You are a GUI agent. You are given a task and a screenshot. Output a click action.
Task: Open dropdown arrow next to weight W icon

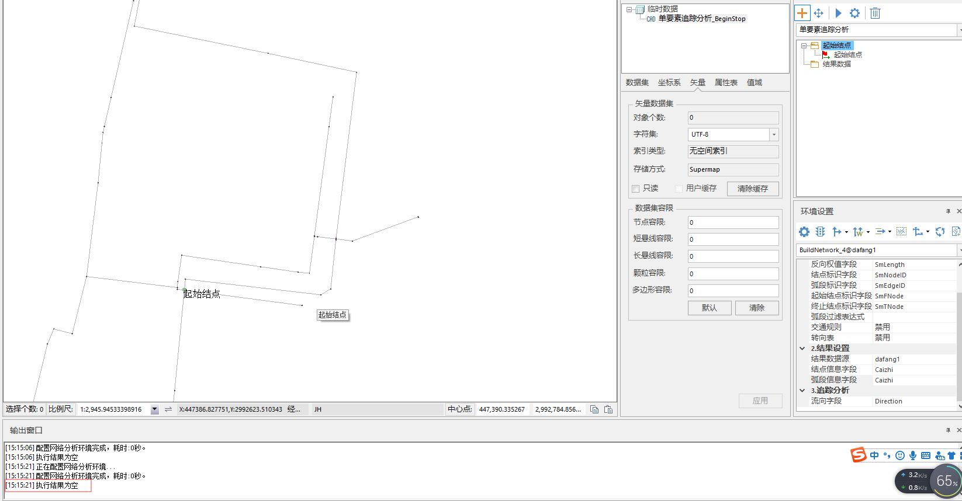coord(868,232)
